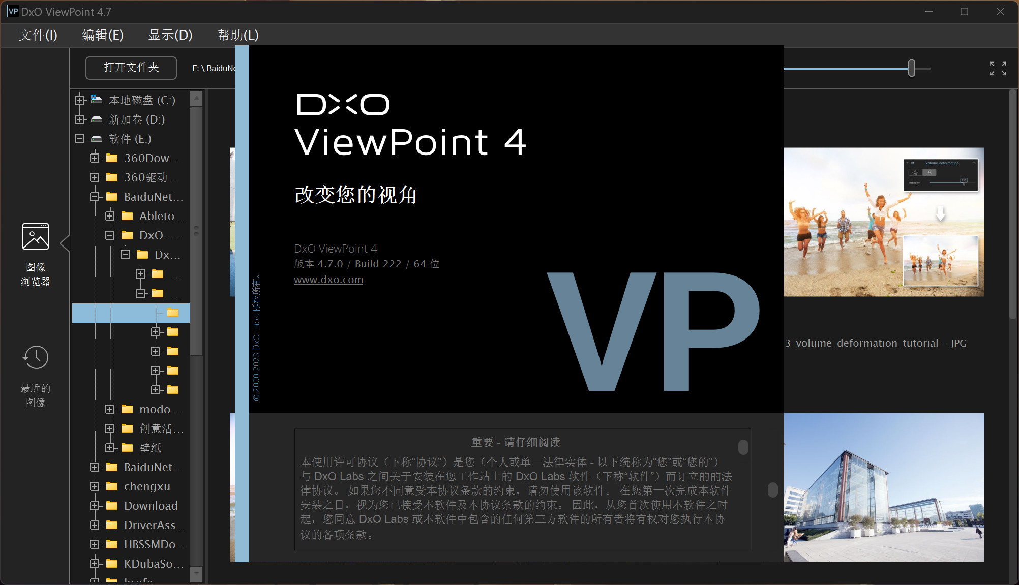
Task: Select the 软件 (E:) drive icon
Action: click(x=96, y=139)
